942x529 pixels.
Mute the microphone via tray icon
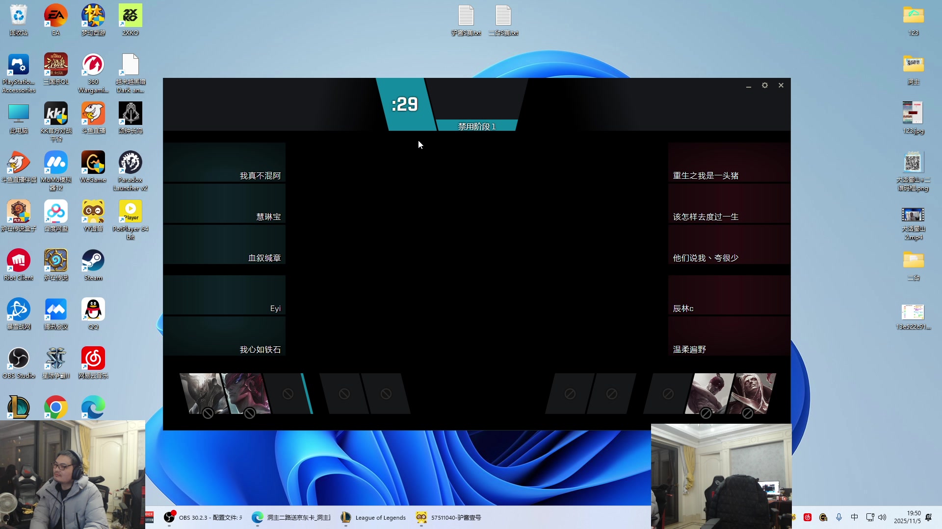point(839,517)
